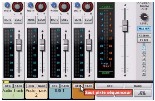The image size is (155, 101).
Task: Mute Audio Track 1
Action: point(8,20)
